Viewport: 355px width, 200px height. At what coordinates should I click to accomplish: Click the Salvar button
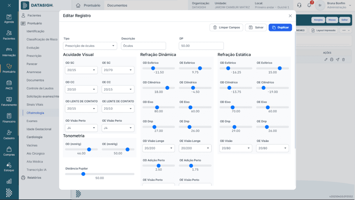pos(256,28)
